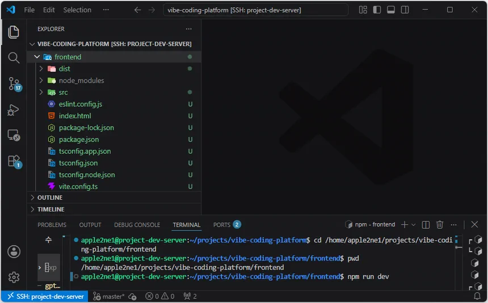The width and height of the screenshot is (488, 303).
Task: Open the Explorer views and more actions menu
Action: pos(188,29)
